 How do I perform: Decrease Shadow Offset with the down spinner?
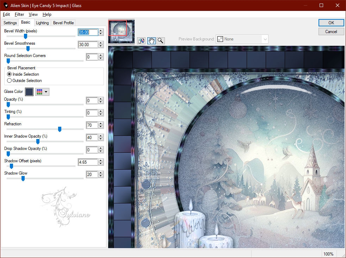[x=101, y=164]
